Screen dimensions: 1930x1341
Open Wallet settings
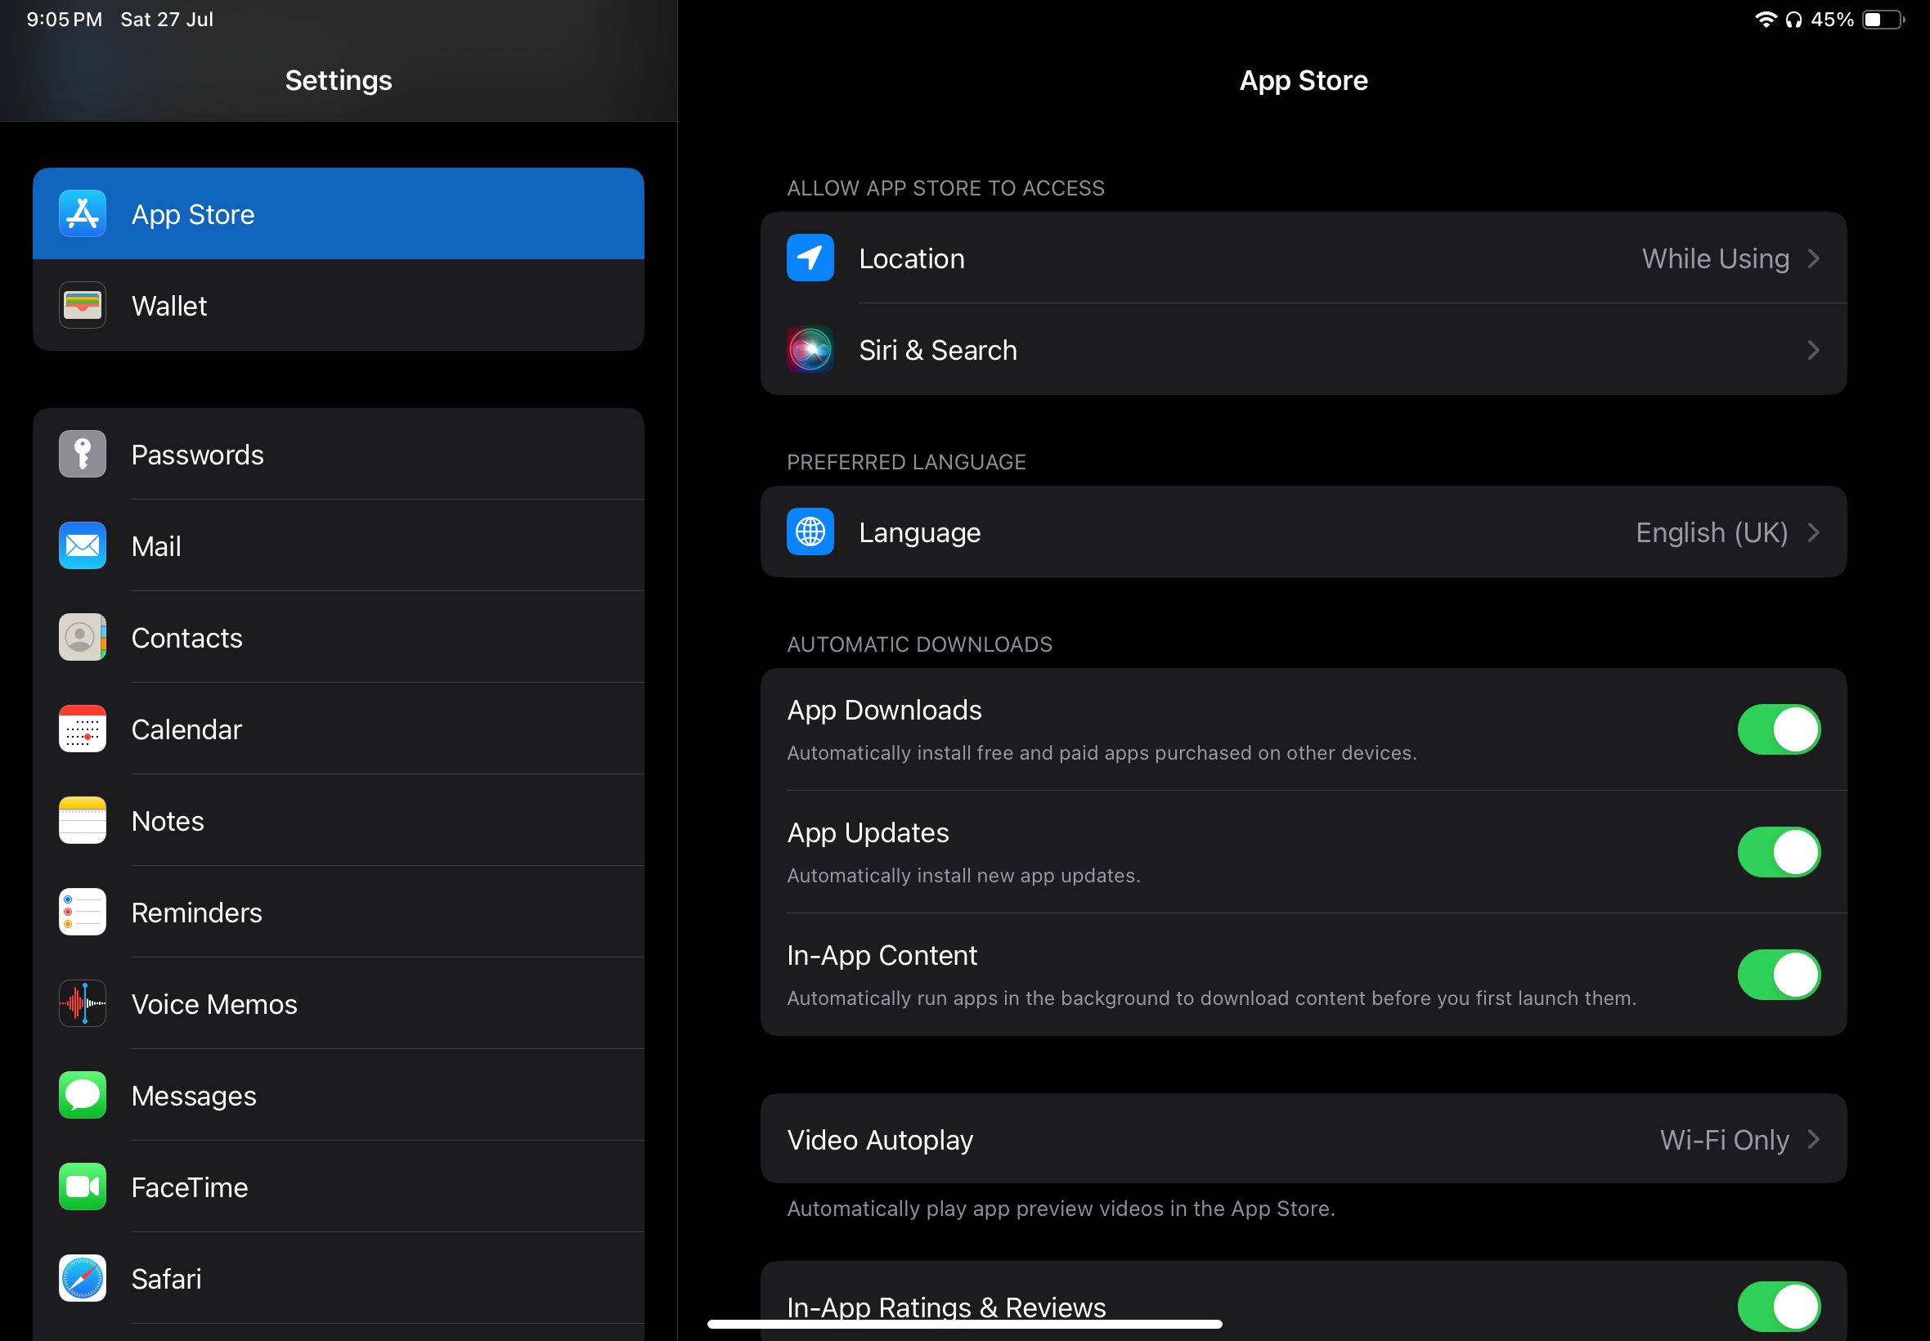337,305
